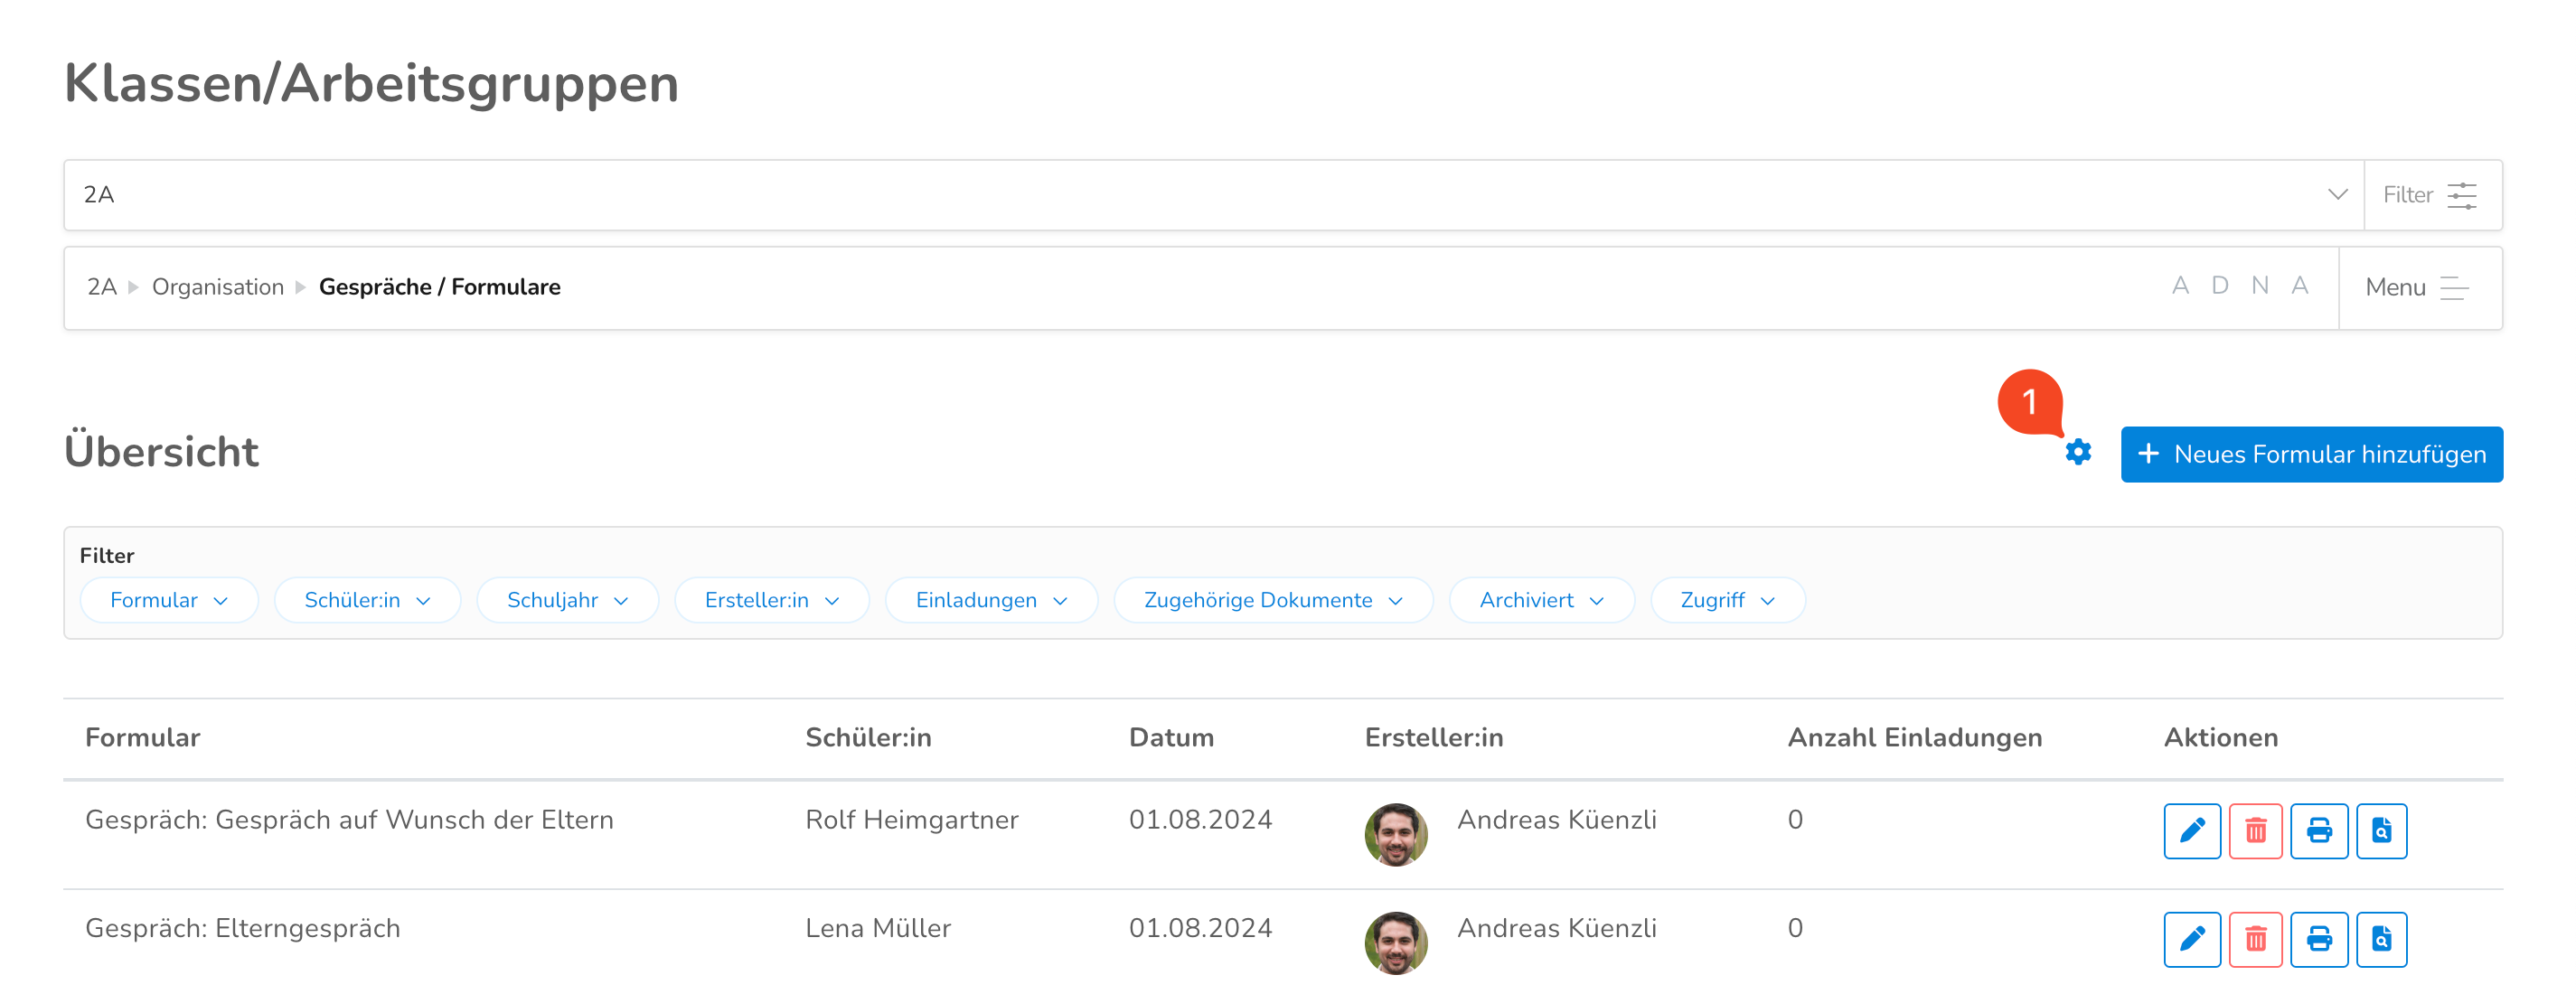Preview the Lena Müller Elterngespräch document
The height and width of the screenshot is (994, 2576).
(2381, 939)
